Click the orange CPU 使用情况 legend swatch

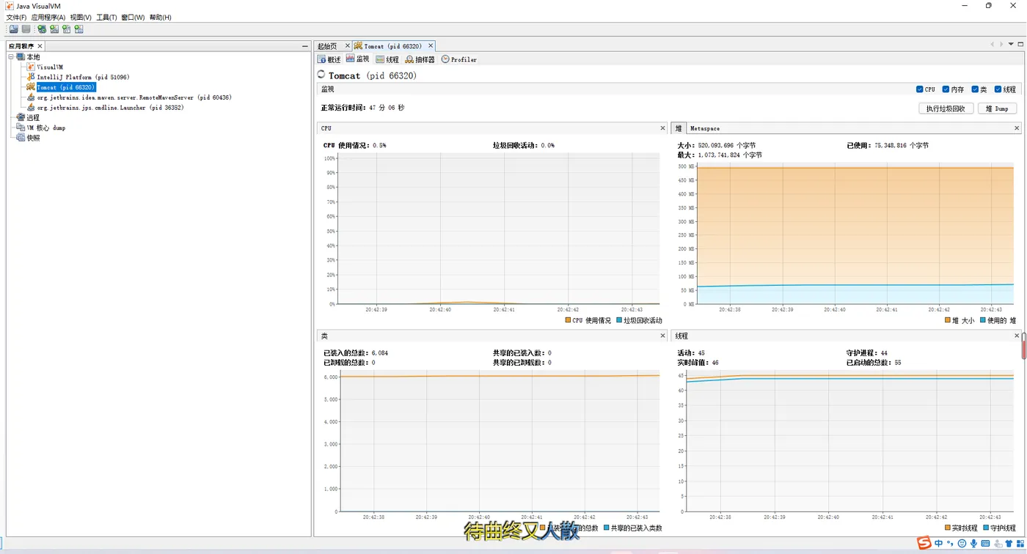[568, 320]
